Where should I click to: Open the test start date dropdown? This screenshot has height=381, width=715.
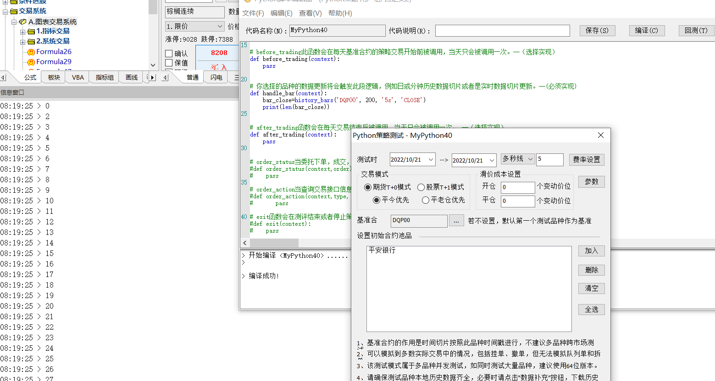(431, 160)
